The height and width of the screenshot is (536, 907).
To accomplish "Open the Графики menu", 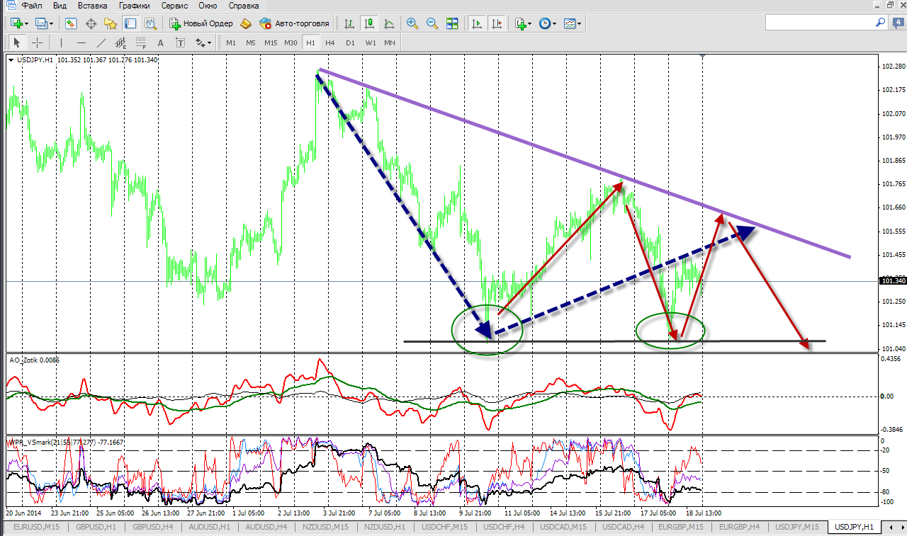I will pos(134,5).
